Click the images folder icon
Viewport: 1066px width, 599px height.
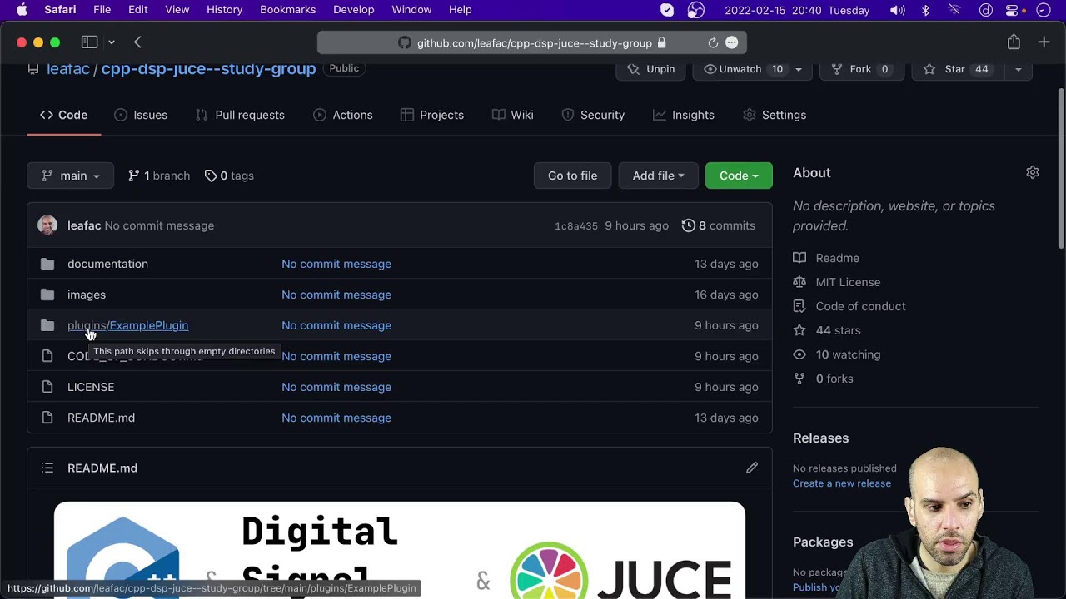click(x=47, y=295)
